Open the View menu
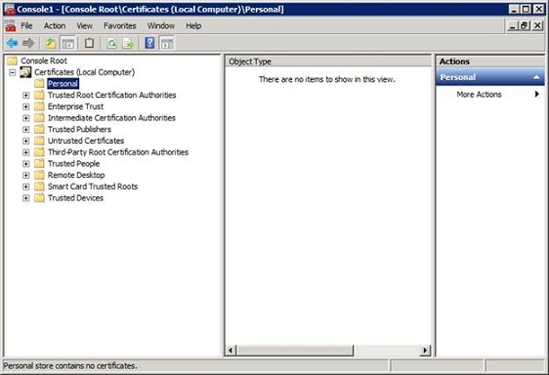This screenshot has width=549, height=375. coord(84,26)
